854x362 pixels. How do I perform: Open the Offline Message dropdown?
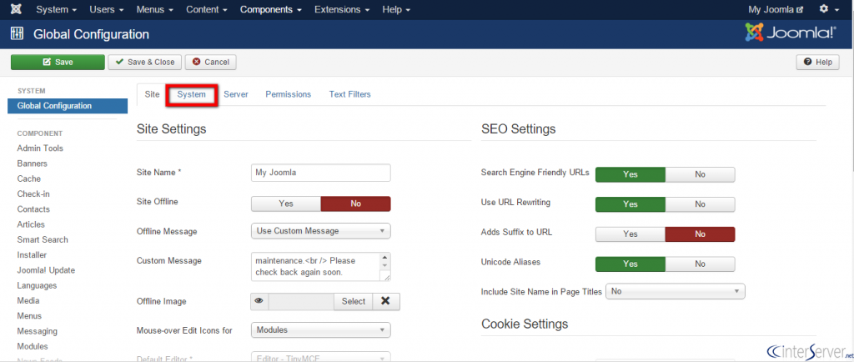pos(321,231)
